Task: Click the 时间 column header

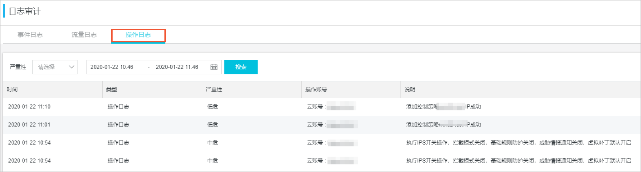Action: [x=12, y=90]
